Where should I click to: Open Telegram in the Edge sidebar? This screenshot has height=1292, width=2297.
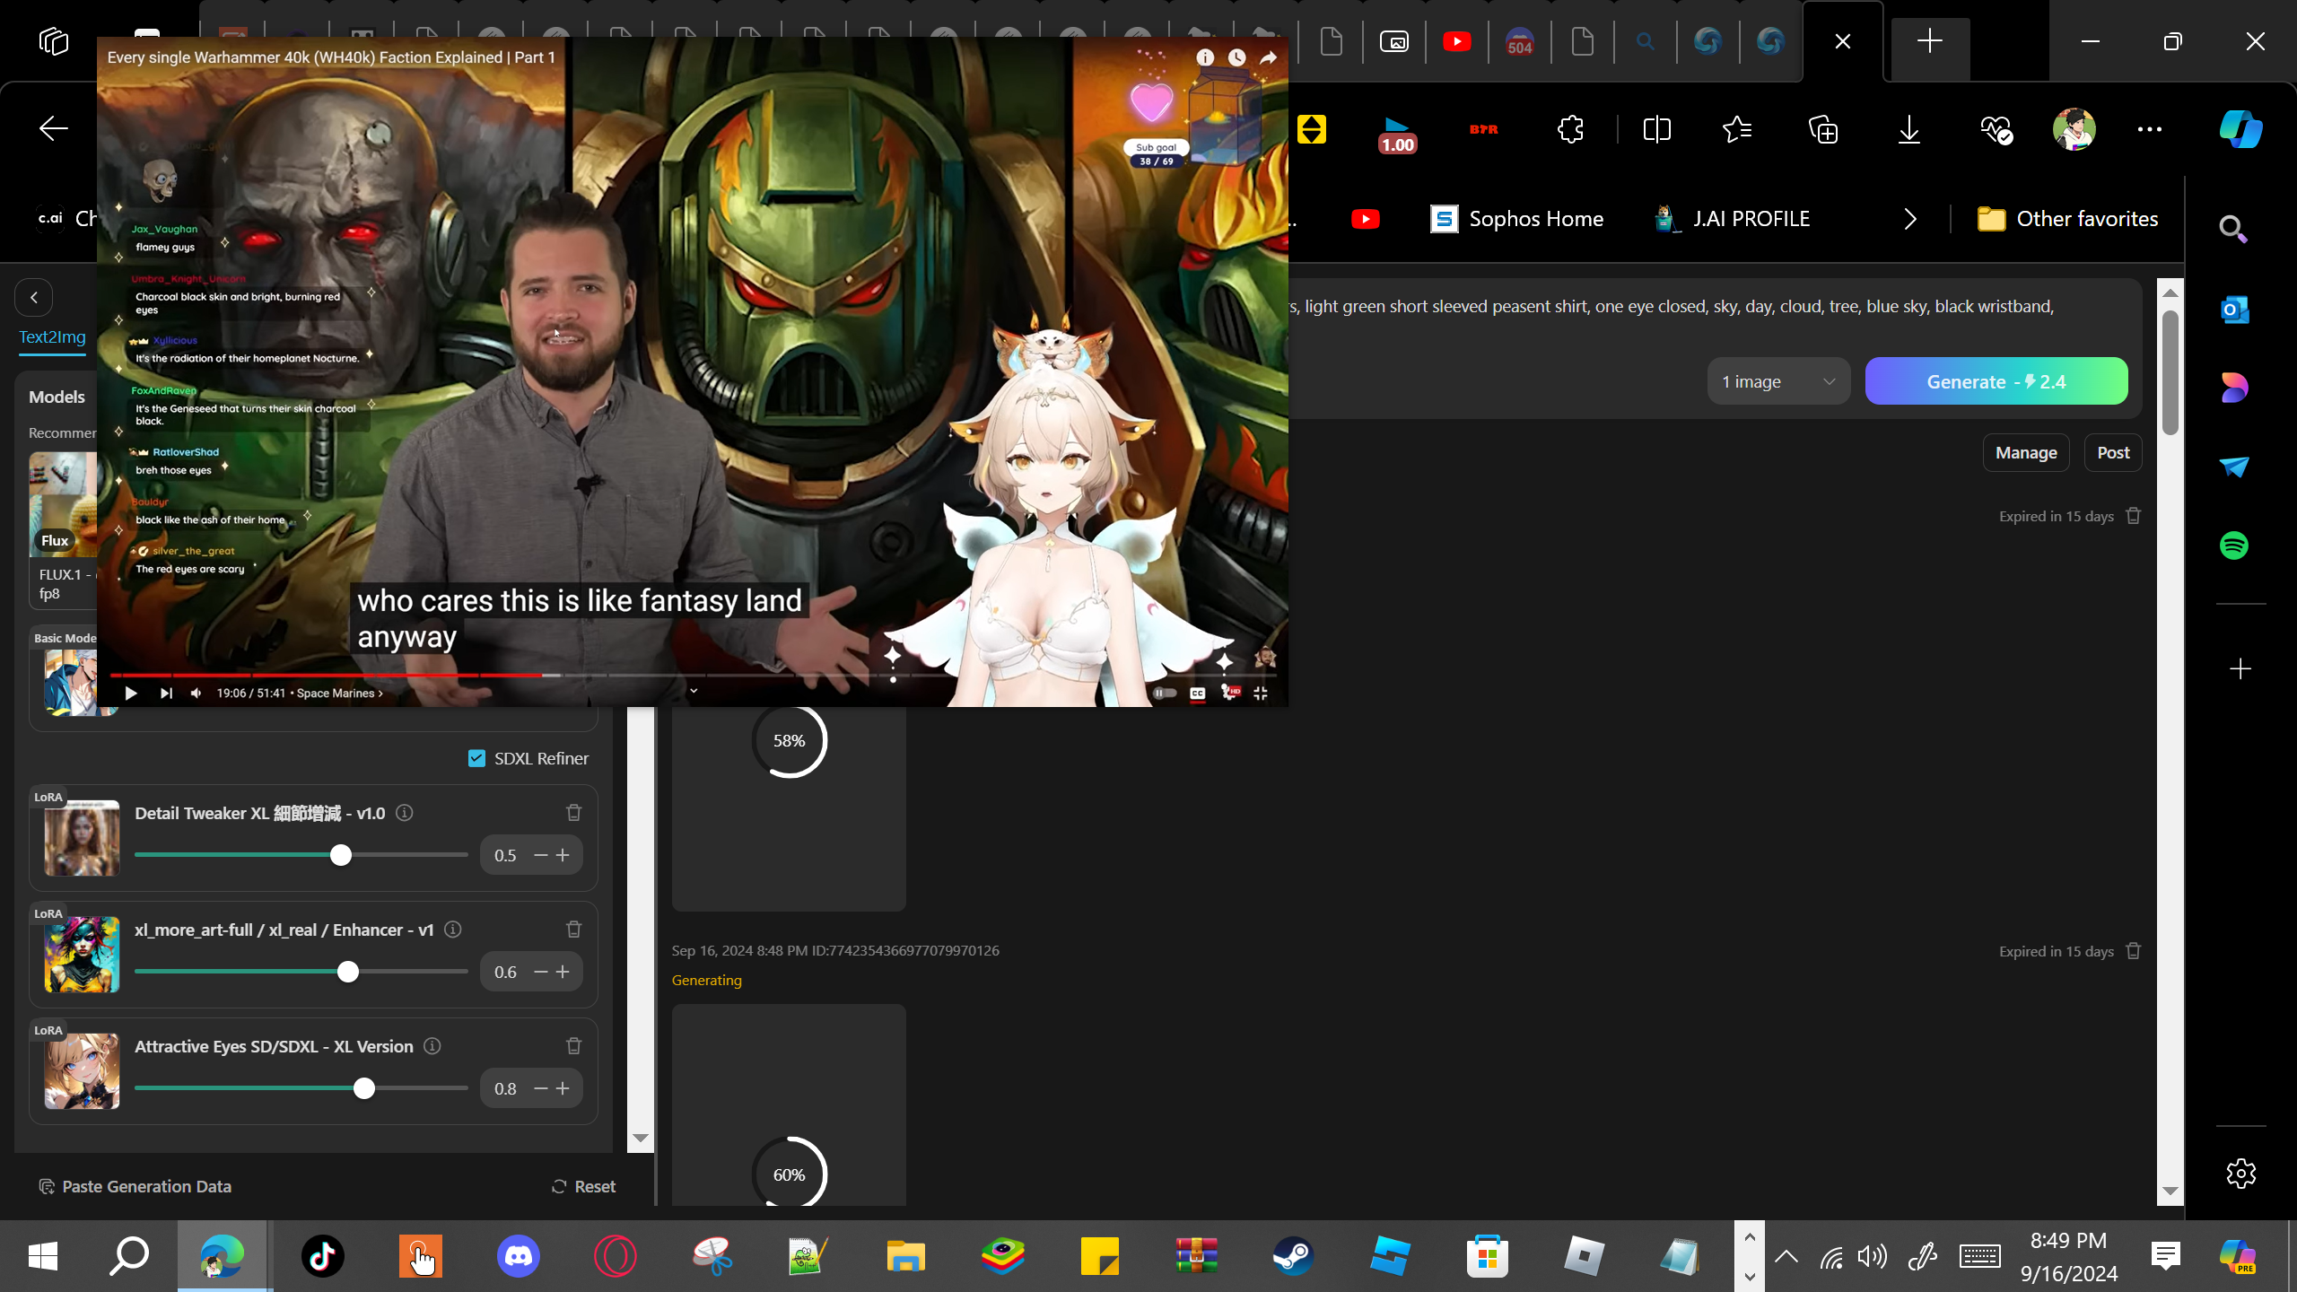click(x=2234, y=467)
